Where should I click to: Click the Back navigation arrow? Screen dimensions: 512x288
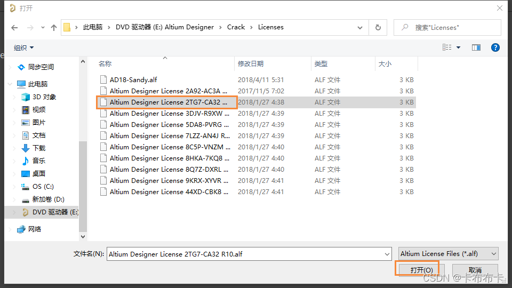coord(15,27)
